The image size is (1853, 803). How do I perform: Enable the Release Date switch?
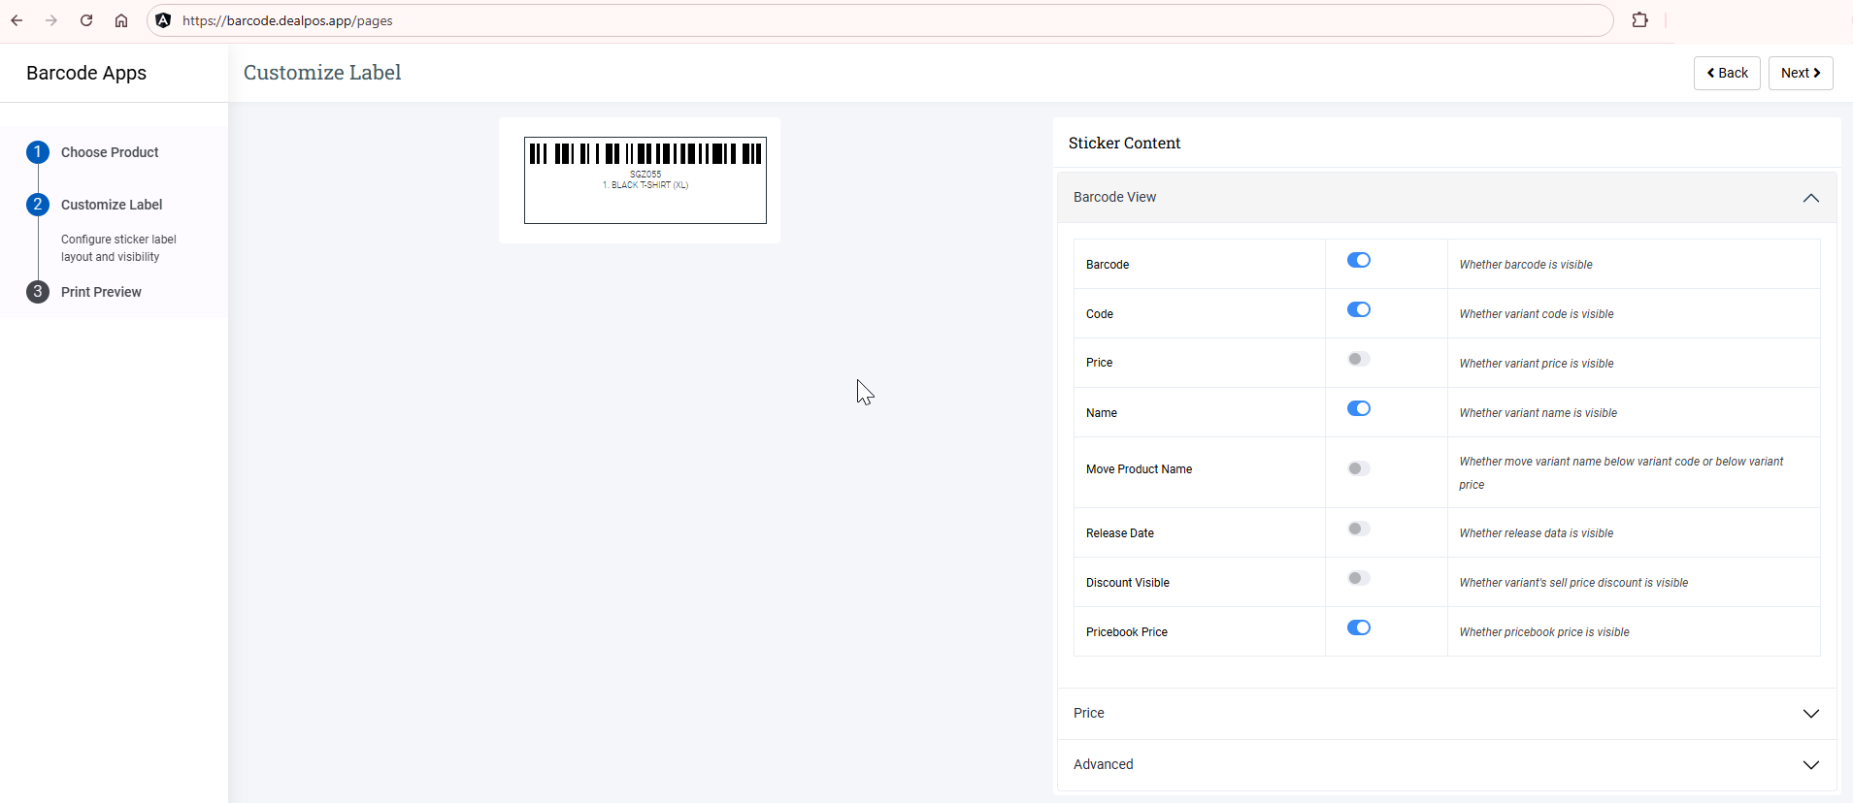(x=1359, y=529)
